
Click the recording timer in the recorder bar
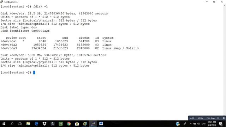[x=192, y=118]
